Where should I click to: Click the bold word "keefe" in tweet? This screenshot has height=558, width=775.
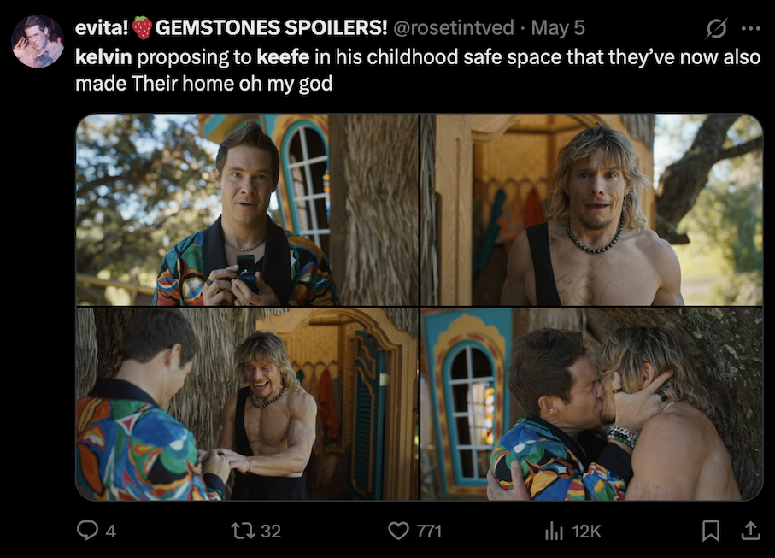point(281,58)
